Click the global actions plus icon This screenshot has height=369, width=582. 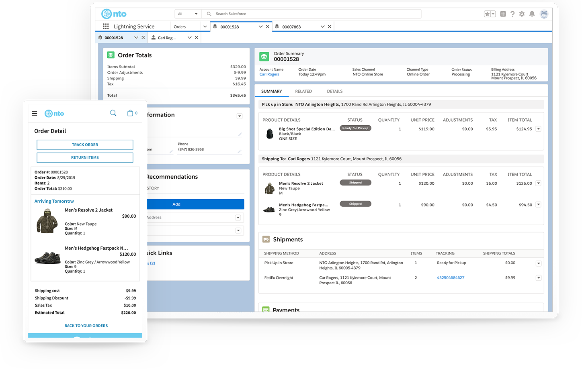(503, 14)
